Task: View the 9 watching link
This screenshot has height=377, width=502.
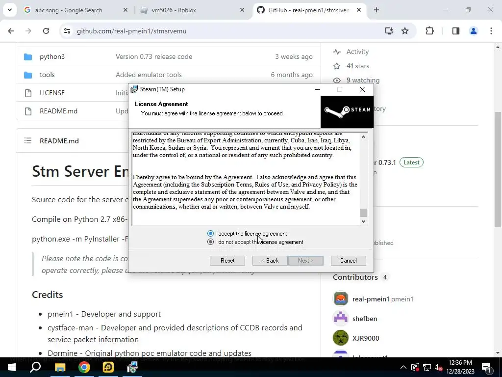Action: pos(363,80)
